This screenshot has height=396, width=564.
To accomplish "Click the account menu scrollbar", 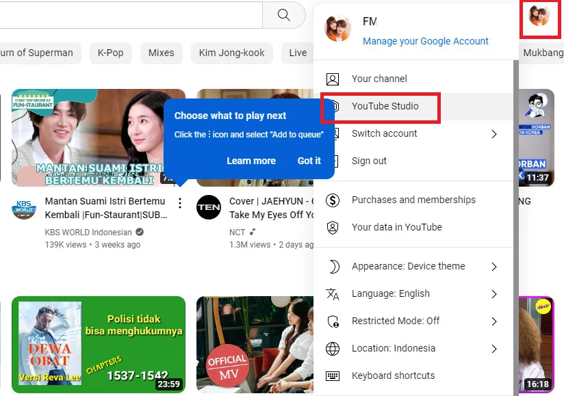I will pyautogui.click(x=516, y=228).
